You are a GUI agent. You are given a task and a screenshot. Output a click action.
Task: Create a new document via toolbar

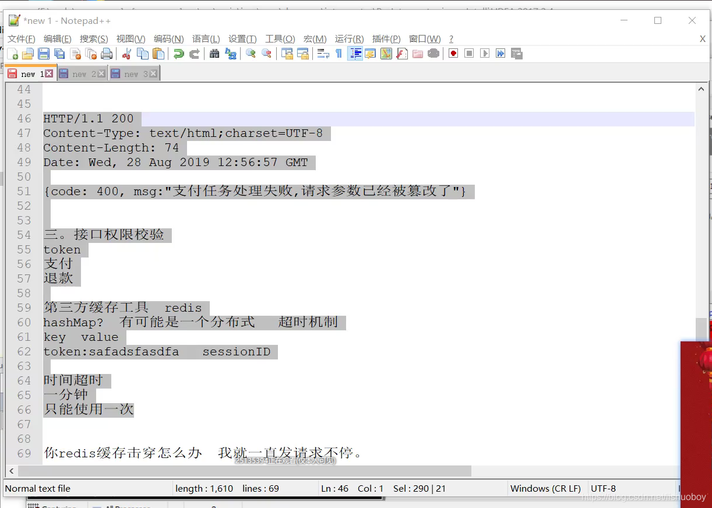(x=12, y=54)
